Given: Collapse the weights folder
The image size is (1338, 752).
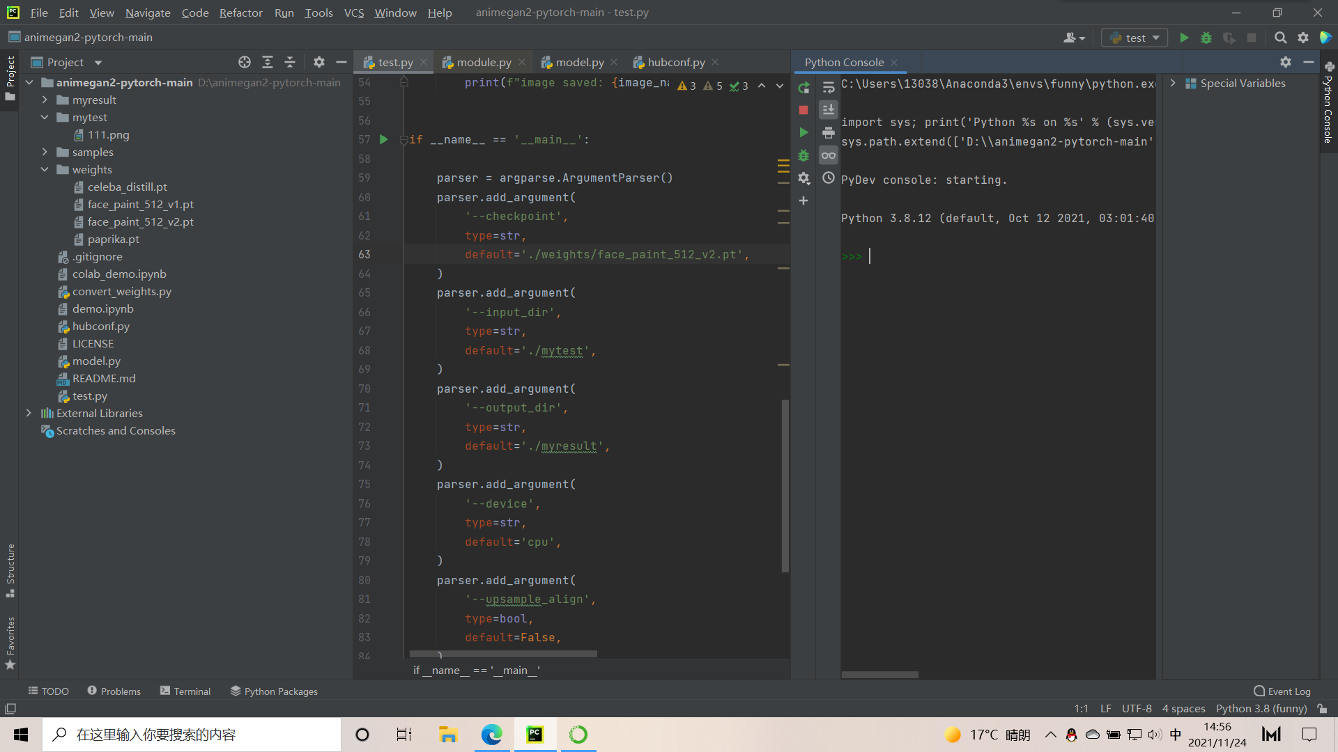Looking at the screenshot, I should 45,169.
